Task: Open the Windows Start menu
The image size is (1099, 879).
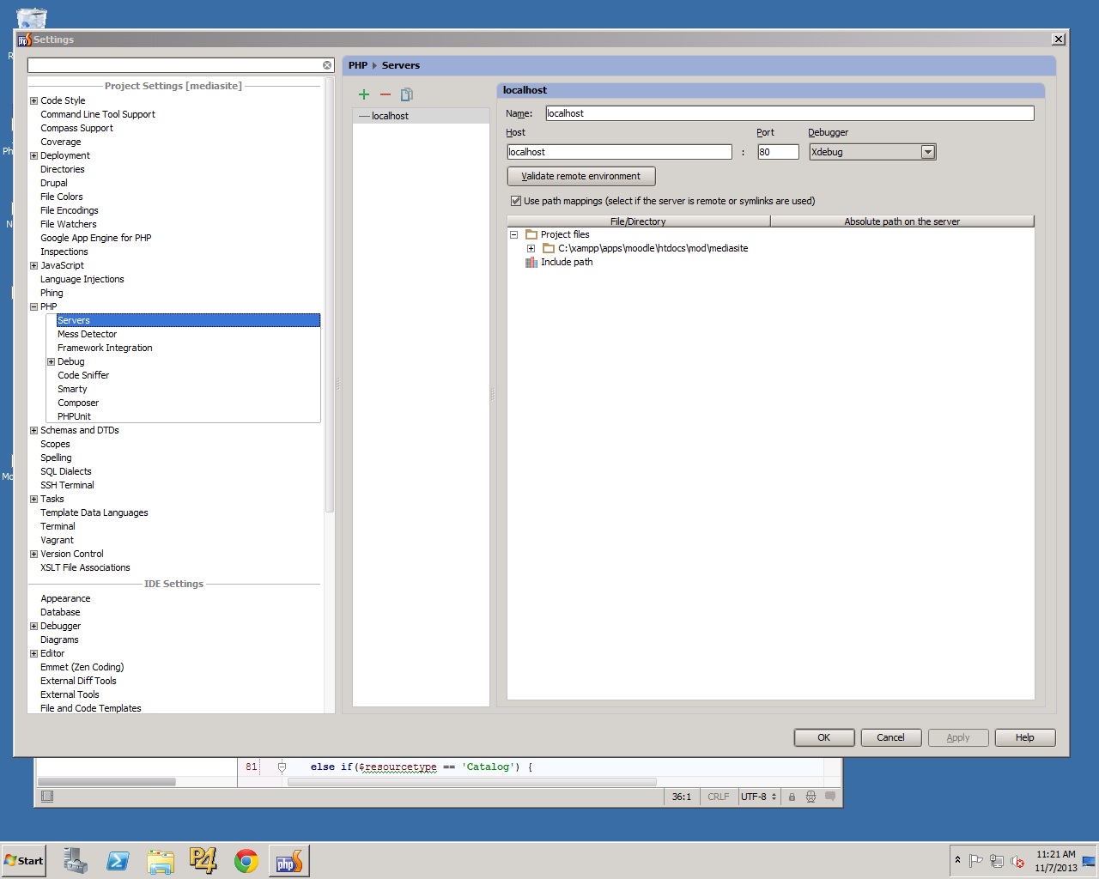Action: tap(24, 860)
